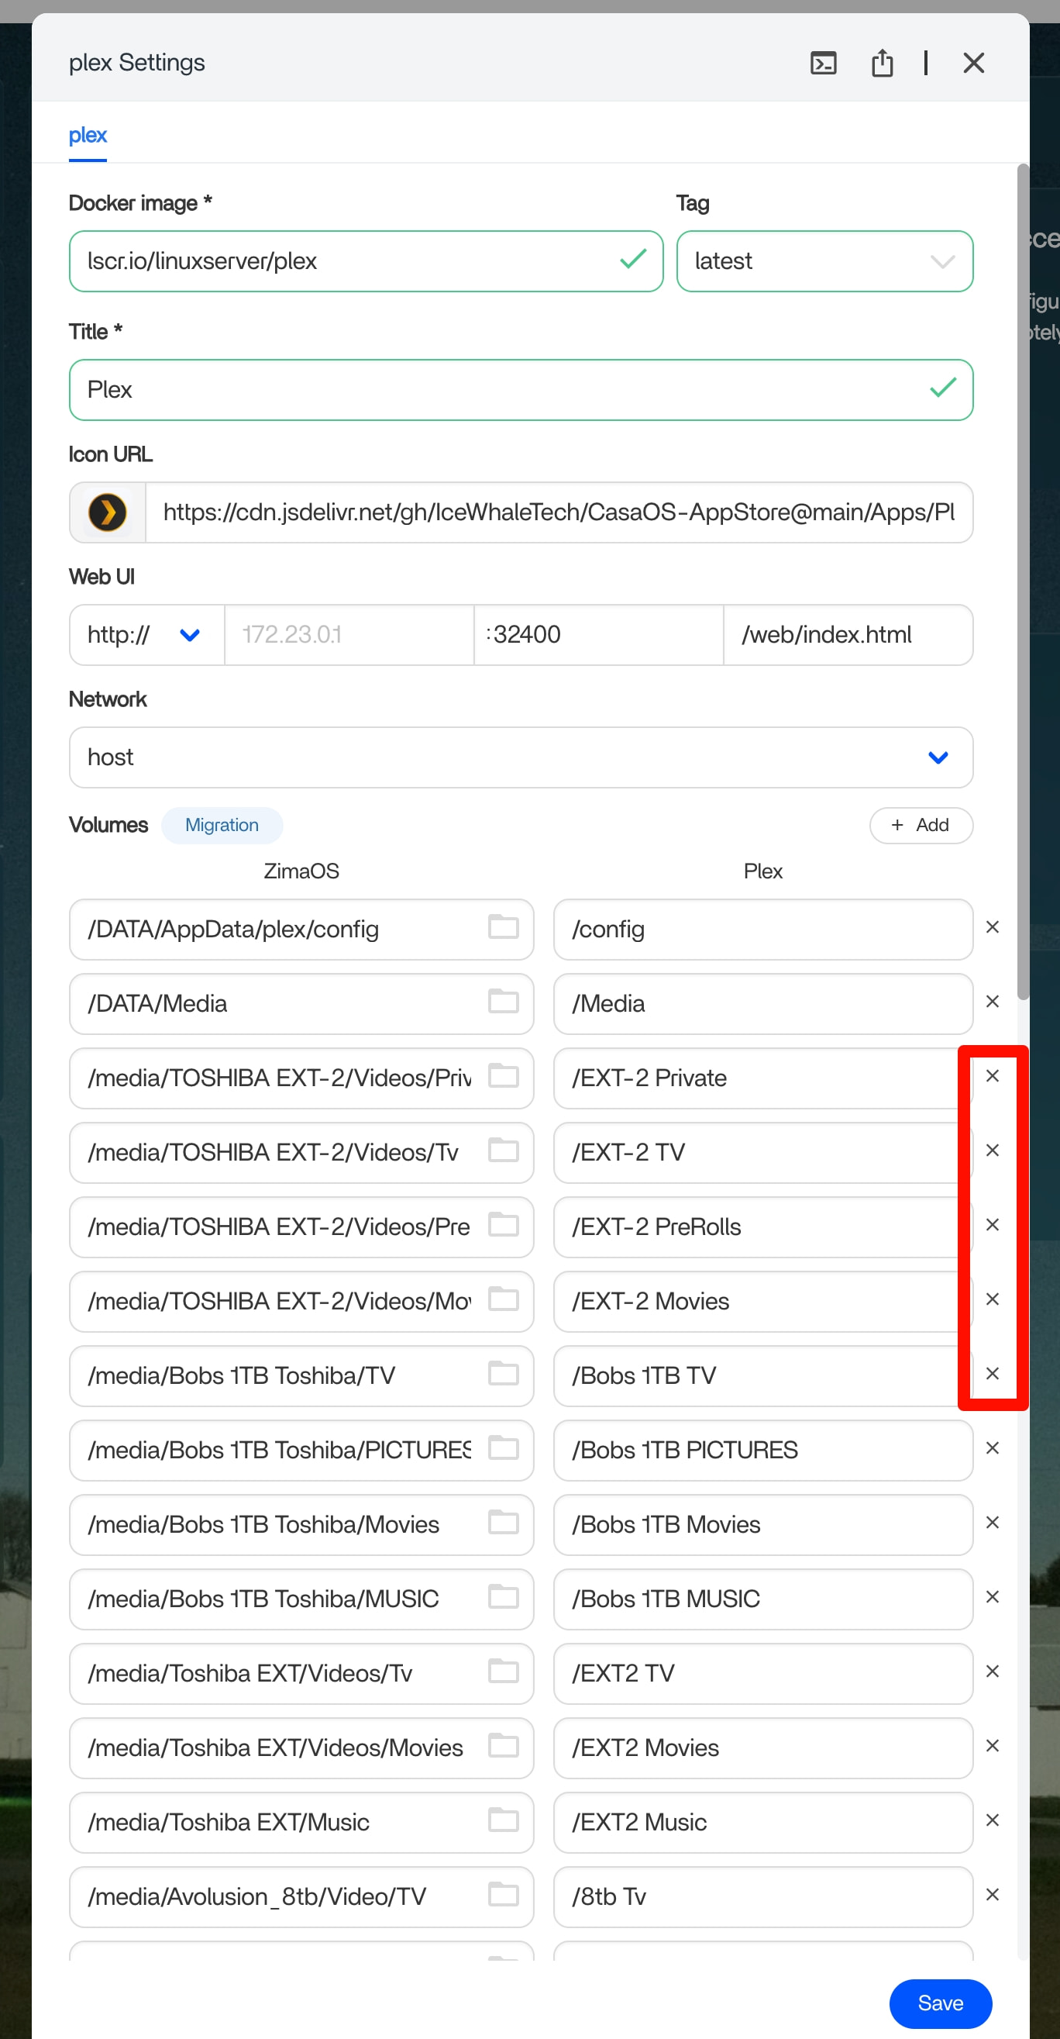Open the terminal and logs icon
This screenshot has height=2039, width=1060.
pyautogui.click(x=823, y=63)
